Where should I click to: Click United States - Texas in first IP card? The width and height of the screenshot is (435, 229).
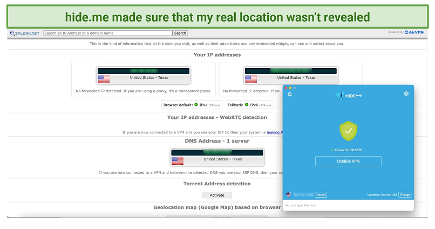click(149, 77)
